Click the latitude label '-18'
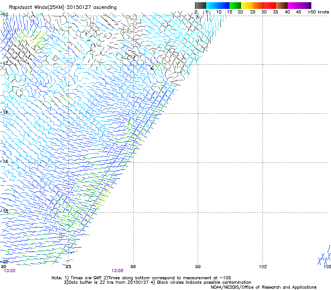331x290 pixels. [x=4, y=211]
